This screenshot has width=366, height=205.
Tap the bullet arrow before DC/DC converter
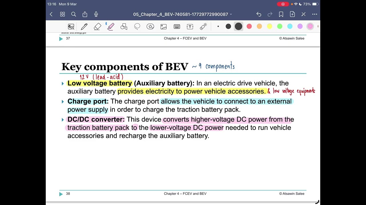click(x=63, y=120)
